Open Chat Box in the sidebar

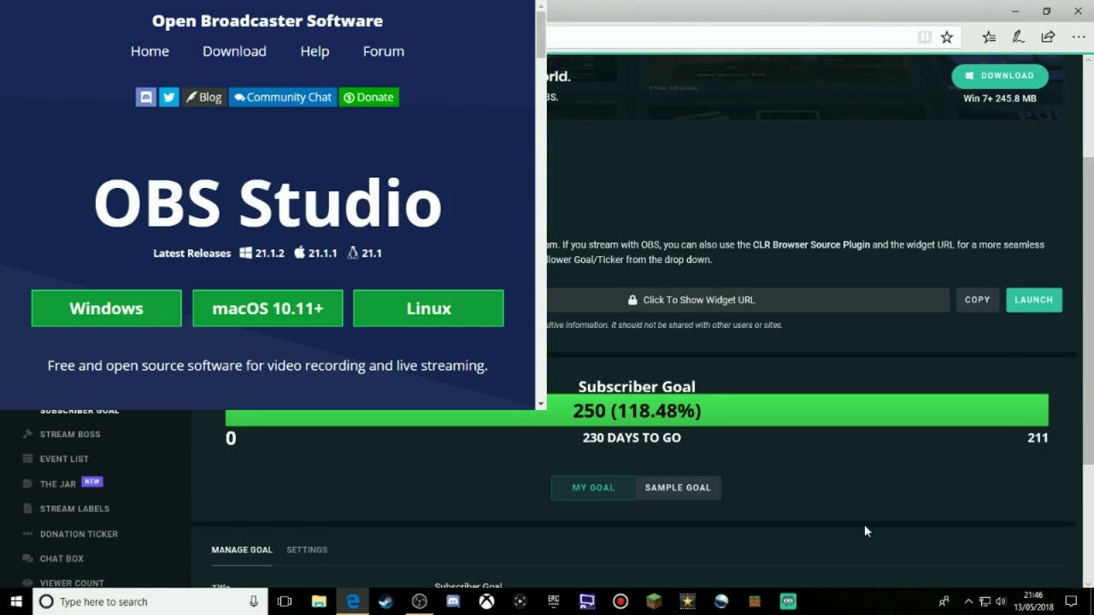pos(62,559)
